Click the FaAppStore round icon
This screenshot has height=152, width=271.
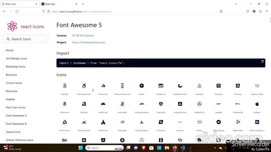pos(199,104)
